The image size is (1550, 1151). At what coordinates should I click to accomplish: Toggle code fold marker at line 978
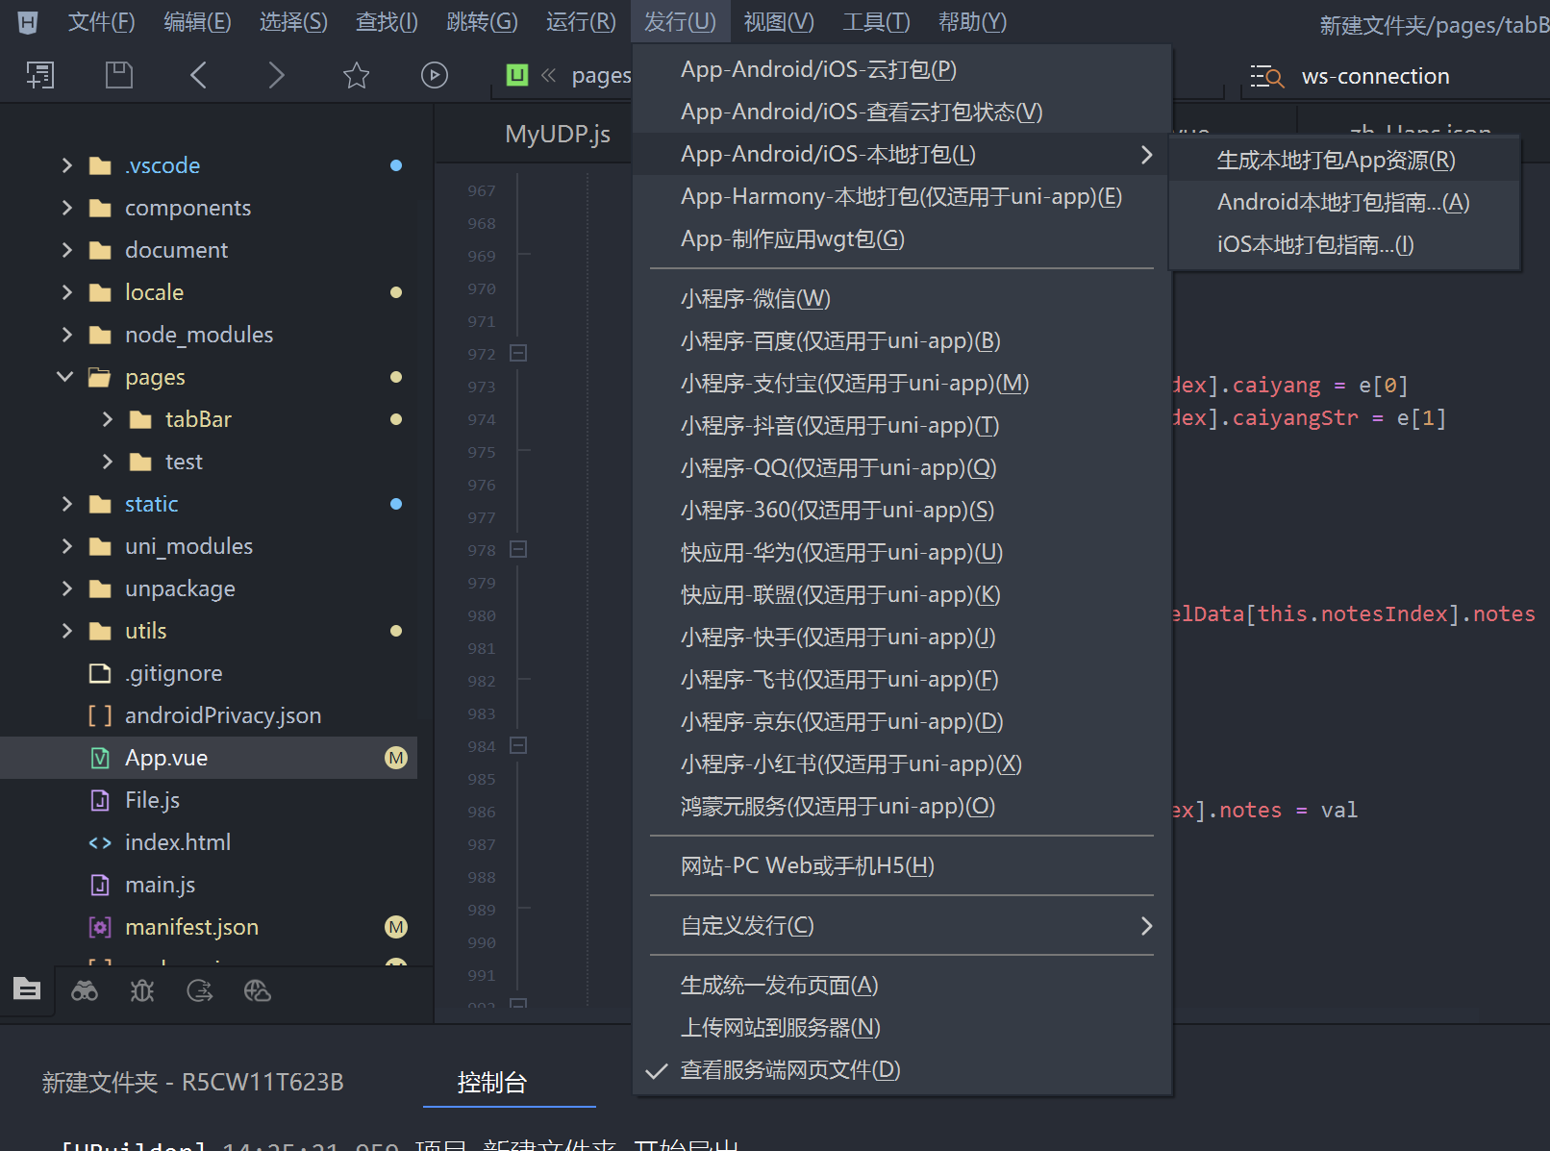518,549
